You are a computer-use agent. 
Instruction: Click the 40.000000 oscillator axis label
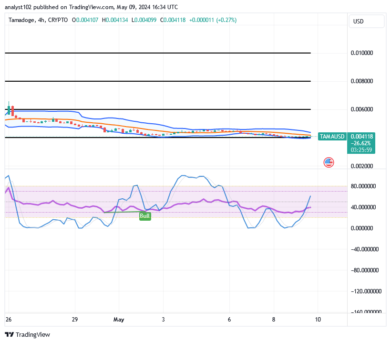tap(363, 207)
